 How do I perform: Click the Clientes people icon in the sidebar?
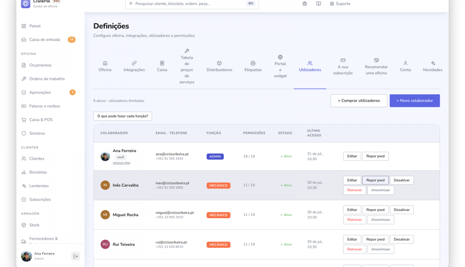pos(24,159)
